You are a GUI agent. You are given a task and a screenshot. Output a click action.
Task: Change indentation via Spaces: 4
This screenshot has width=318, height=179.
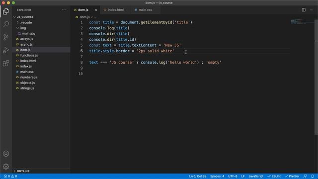click(217, 176)
